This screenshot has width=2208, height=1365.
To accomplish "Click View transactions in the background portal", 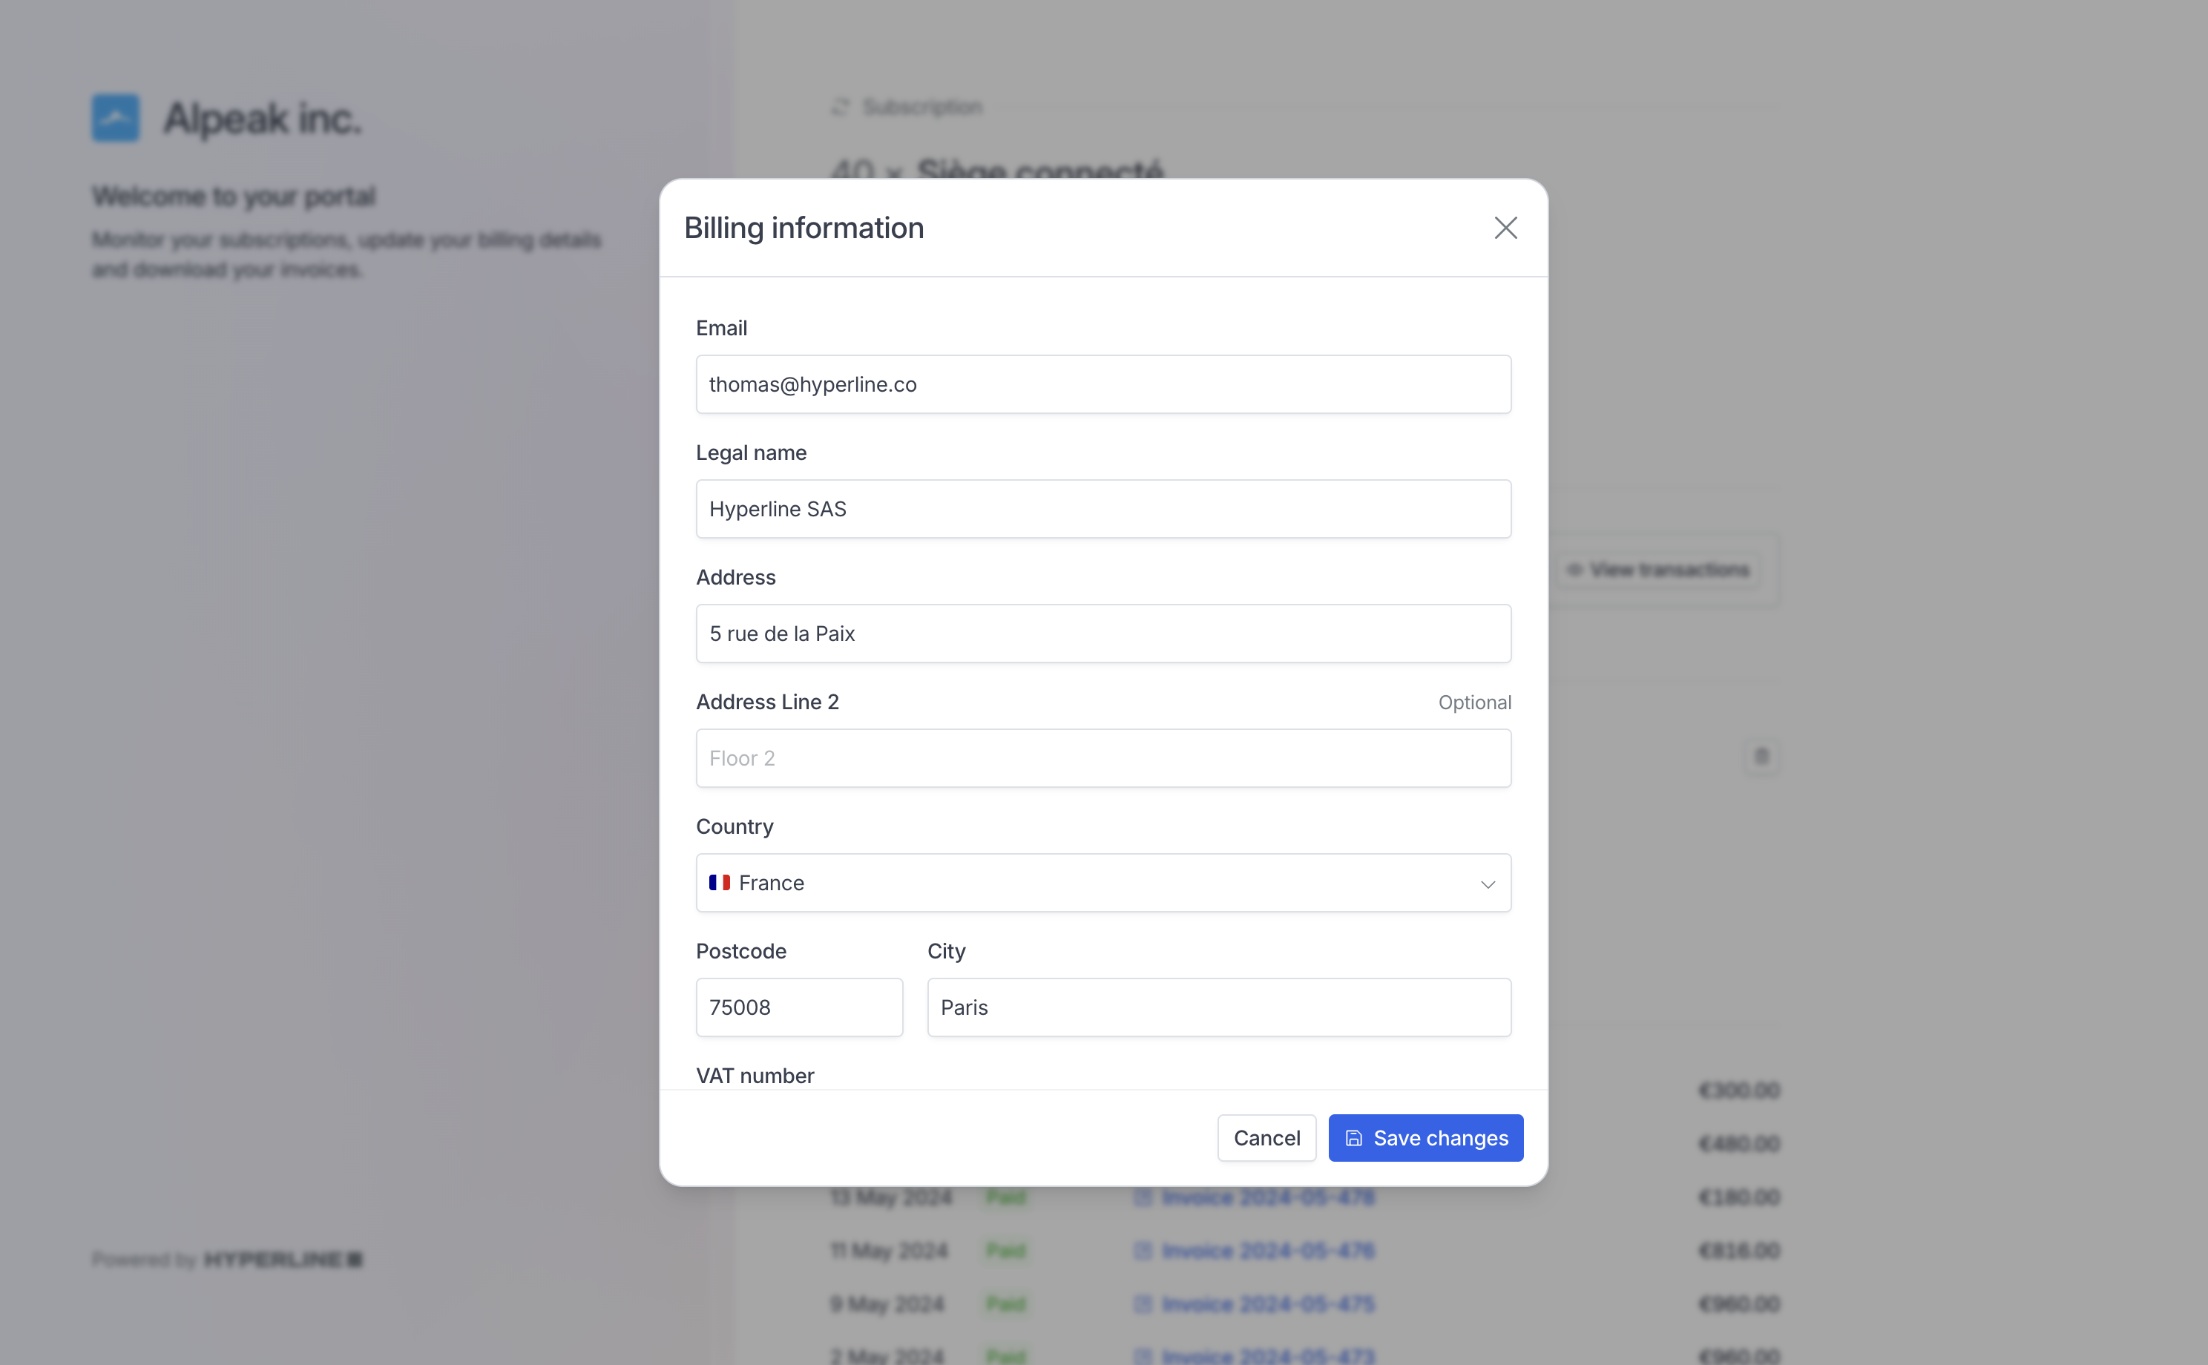I will click(1659, 570).
